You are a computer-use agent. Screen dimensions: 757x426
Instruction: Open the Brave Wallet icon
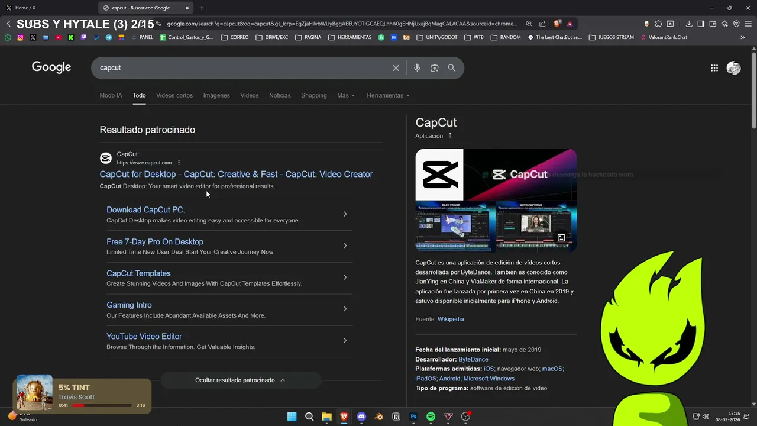[713, 24]
